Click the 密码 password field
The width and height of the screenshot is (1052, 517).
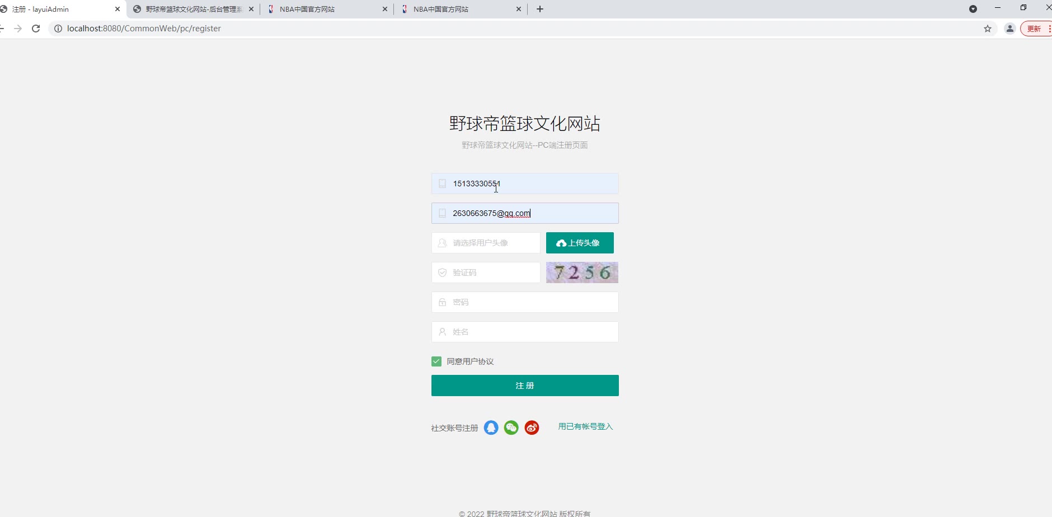[x=525, y=302]
